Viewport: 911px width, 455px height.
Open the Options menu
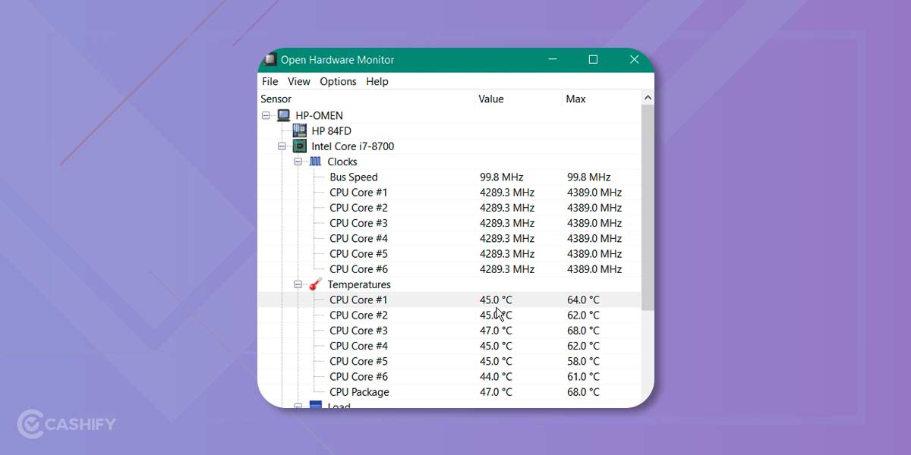click(x=338, y=81)
